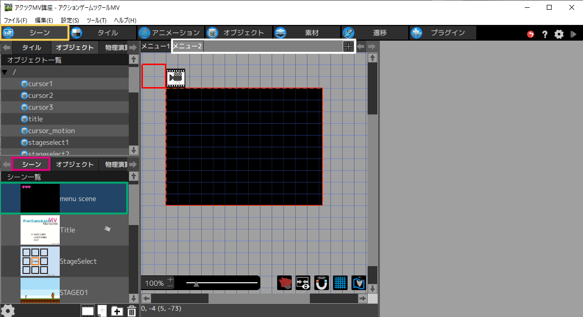The width and height of the screenshot is (583, 317).
Task: Click the camera icon in the scene canvas
Action: pos(176,78)
